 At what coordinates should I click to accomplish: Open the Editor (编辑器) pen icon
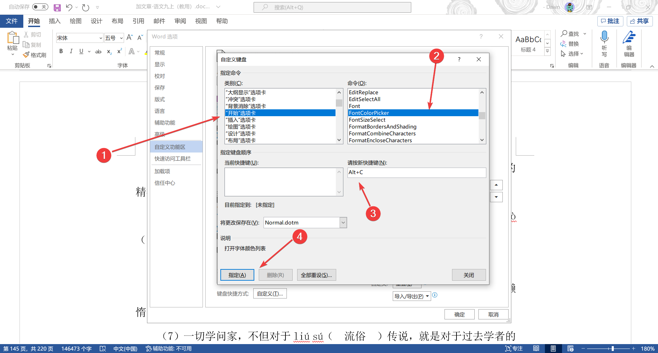click(x=629, y=37)
